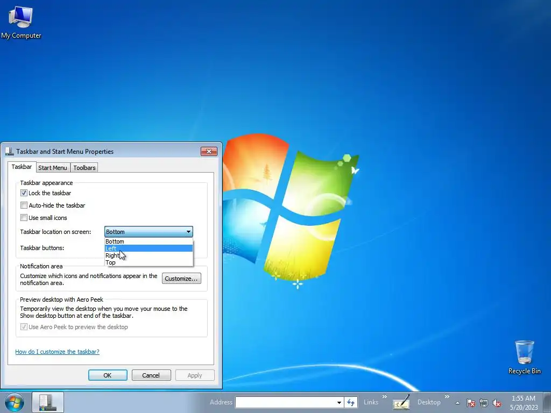Click the Links toolbar label

click(371, 402)
